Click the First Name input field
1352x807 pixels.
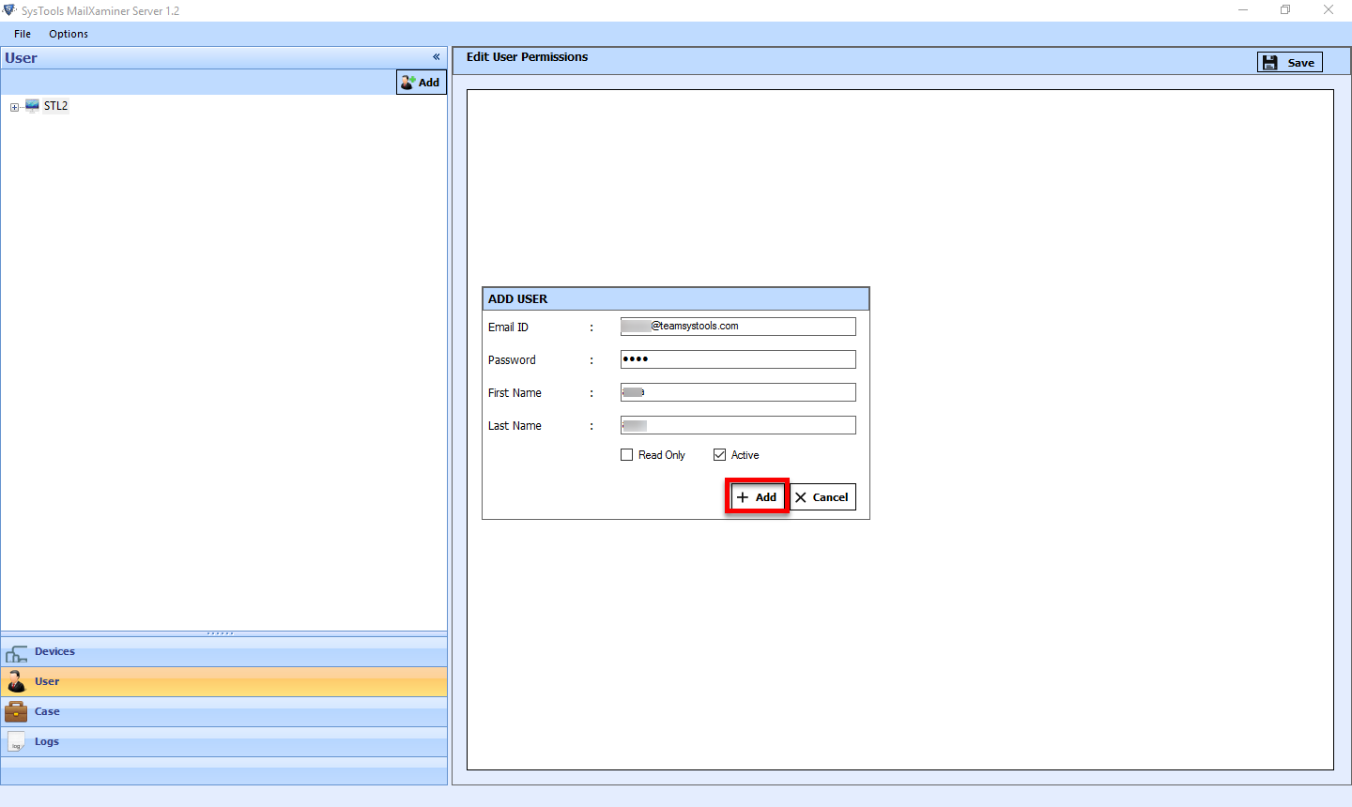tap(738, 392)
